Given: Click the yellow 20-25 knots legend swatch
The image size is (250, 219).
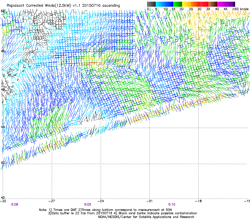Looking at the screenshot, I should [x=186, y=4].
